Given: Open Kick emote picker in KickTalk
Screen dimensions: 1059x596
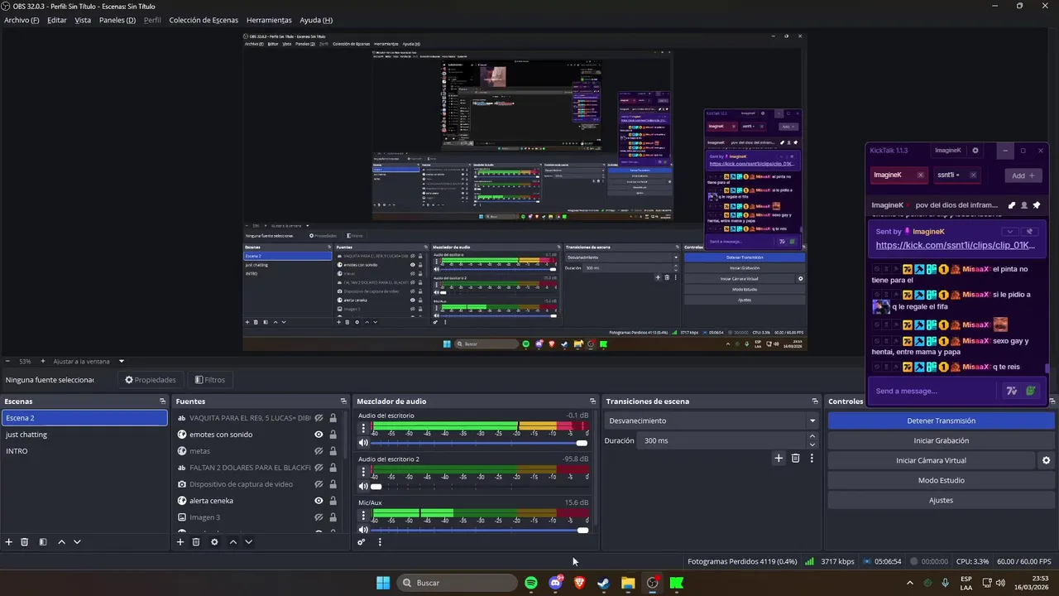Looking at the screenshot, I should point(1031,391).
